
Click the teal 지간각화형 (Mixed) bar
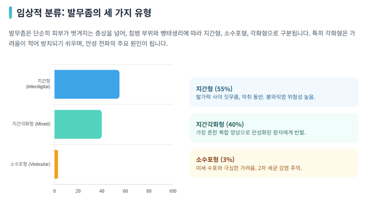(x=78, y=124)
